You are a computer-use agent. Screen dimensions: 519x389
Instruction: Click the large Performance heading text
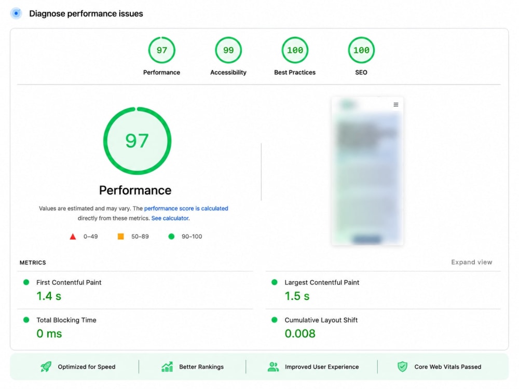[135, 190]
